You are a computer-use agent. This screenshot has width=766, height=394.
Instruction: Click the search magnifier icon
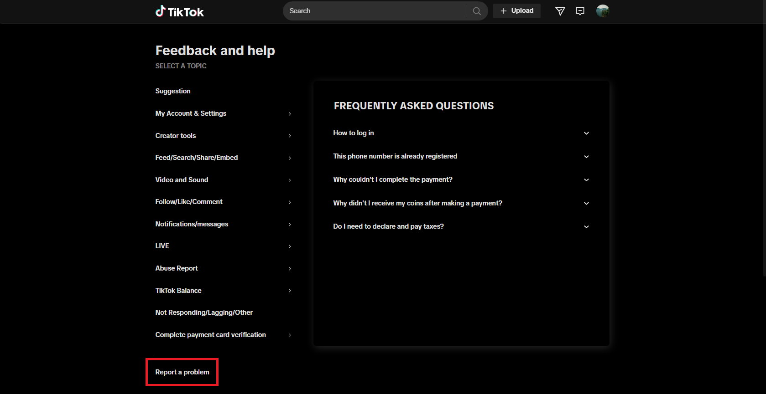477,11
